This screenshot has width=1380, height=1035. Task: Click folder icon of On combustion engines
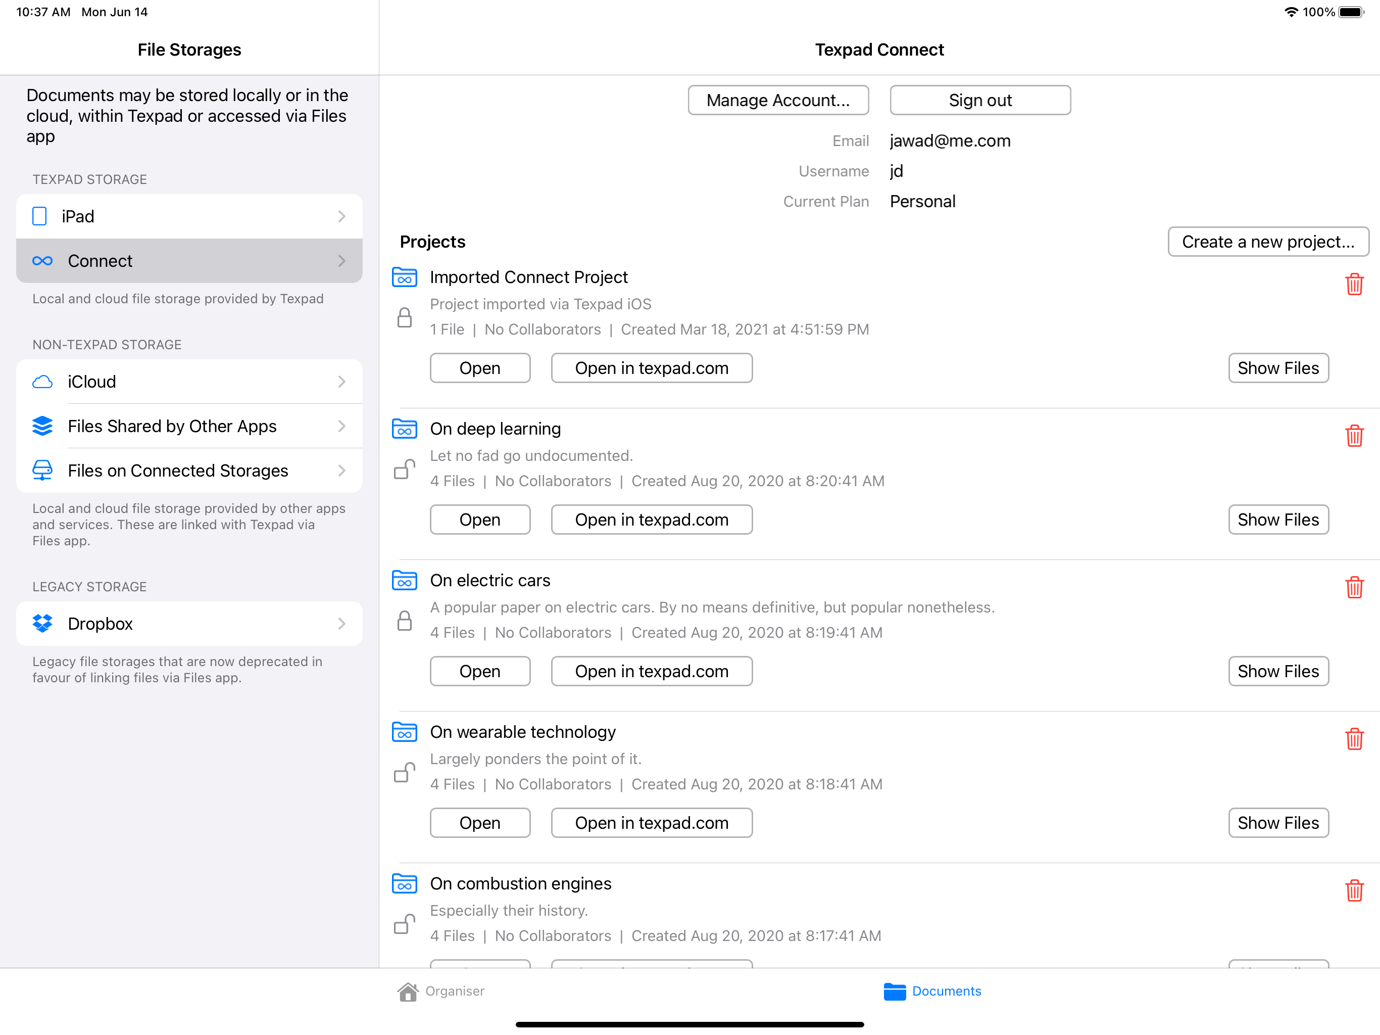pos(404,884)
